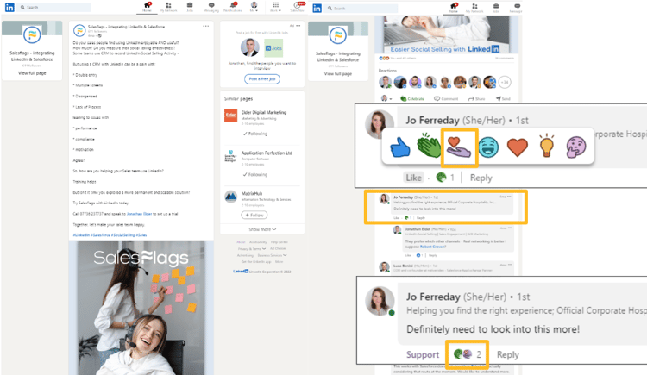This screenshot has height=375, width=647.
Task: Open Luca Bonini's commenter avatar
Action: click(x=384, y=267)
